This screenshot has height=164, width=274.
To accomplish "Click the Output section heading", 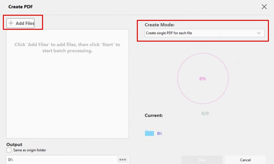I will point(14,144).
